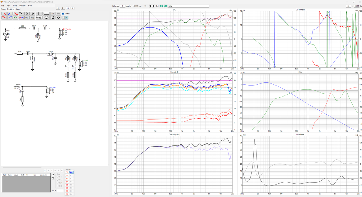This screenshot has width=362, height=197.
Task: Uncheck the Stretch checkbox
Action: coord(63,14)
